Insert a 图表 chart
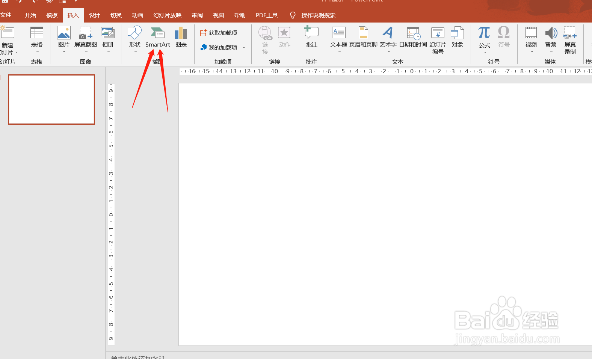Image resolution: width=592 pixels, height=359 pixels. tap(181, 33)
